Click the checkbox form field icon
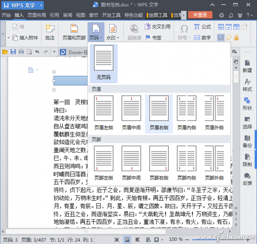This screenshot has width=257, height=244. 228,27
